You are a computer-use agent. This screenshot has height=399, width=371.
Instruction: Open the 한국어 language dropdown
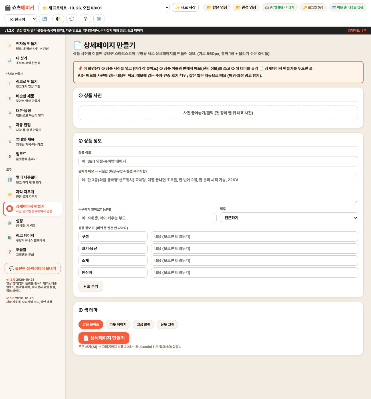[21, 19]
